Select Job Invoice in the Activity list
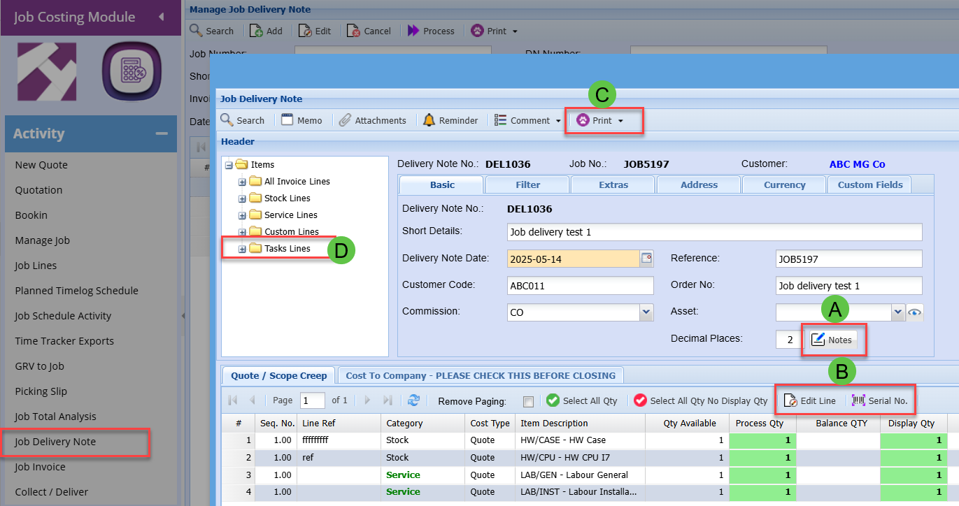Screen dimensions: 959x506 [x=40, y=467]
